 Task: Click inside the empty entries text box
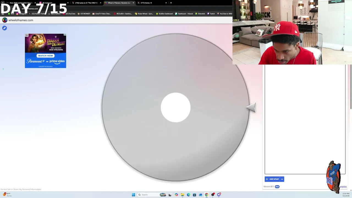[x=305, y=119]
